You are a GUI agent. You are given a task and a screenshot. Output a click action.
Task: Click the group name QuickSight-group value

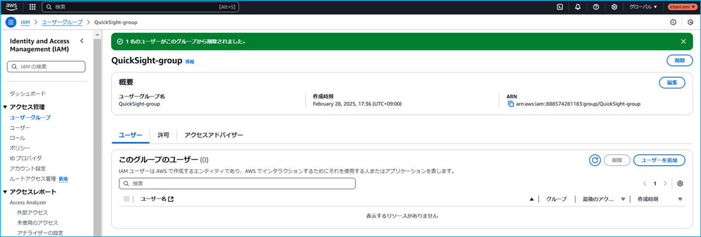point(139,104)
